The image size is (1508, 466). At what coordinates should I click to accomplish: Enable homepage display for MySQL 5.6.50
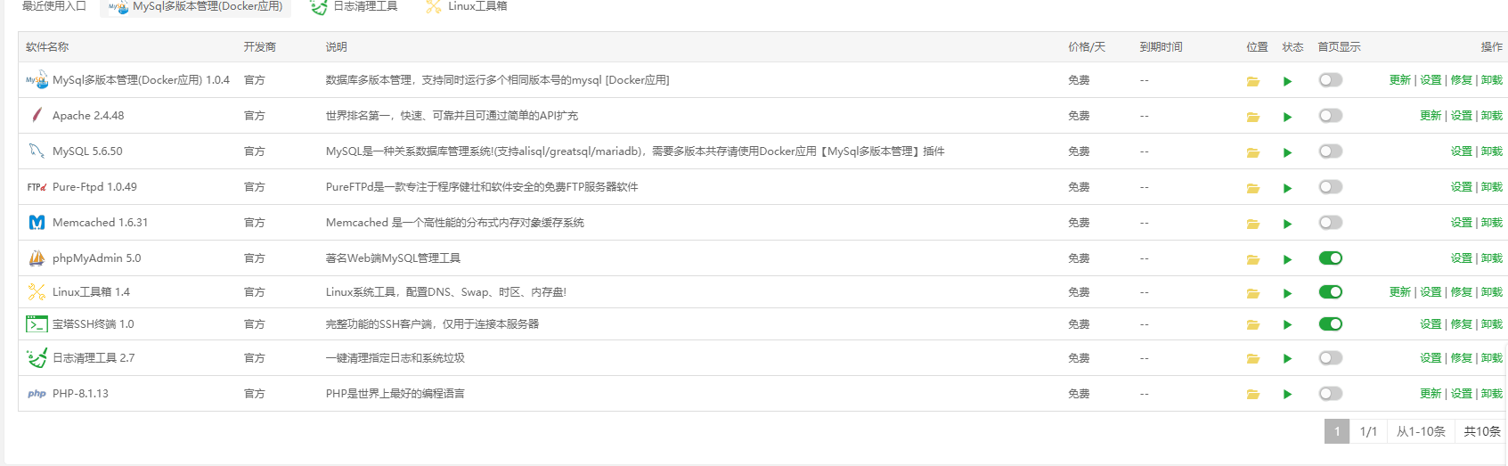1331,151
